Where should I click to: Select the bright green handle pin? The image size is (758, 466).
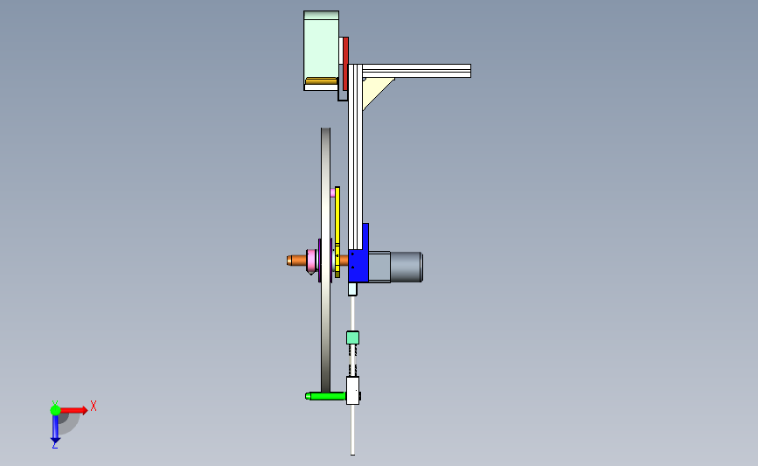326,396
